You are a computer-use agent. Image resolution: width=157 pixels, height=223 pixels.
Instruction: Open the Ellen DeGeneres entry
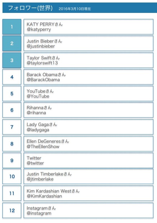tap(88, 144)
